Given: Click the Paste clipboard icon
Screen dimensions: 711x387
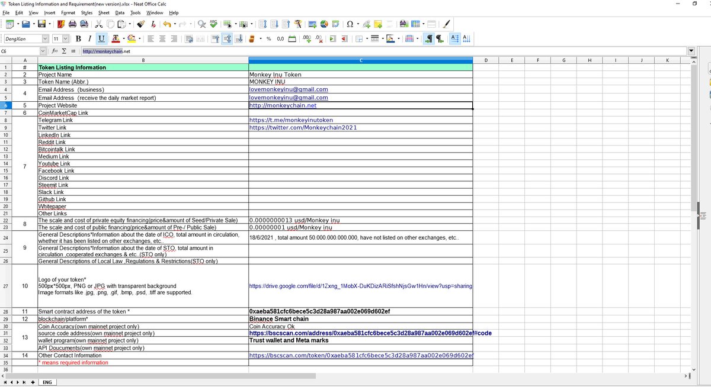Looking at the screenshot, I should tap(121, 24).
